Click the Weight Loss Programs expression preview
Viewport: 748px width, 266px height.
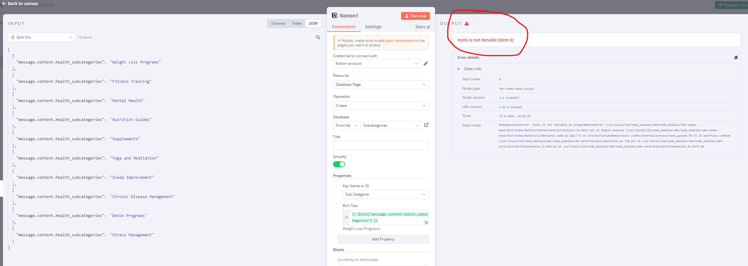tap(361, 229)
